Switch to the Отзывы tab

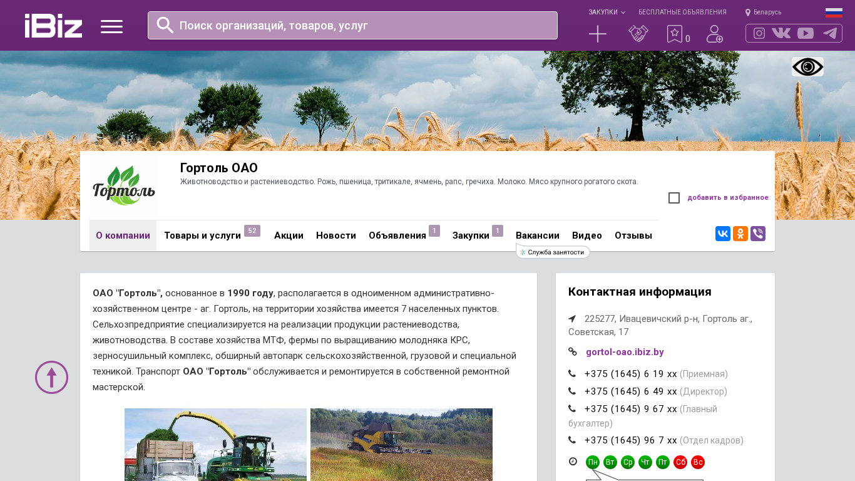(x=633, y=235)
